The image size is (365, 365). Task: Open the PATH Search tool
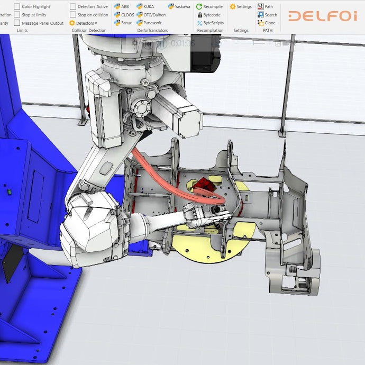coord(267,15)
